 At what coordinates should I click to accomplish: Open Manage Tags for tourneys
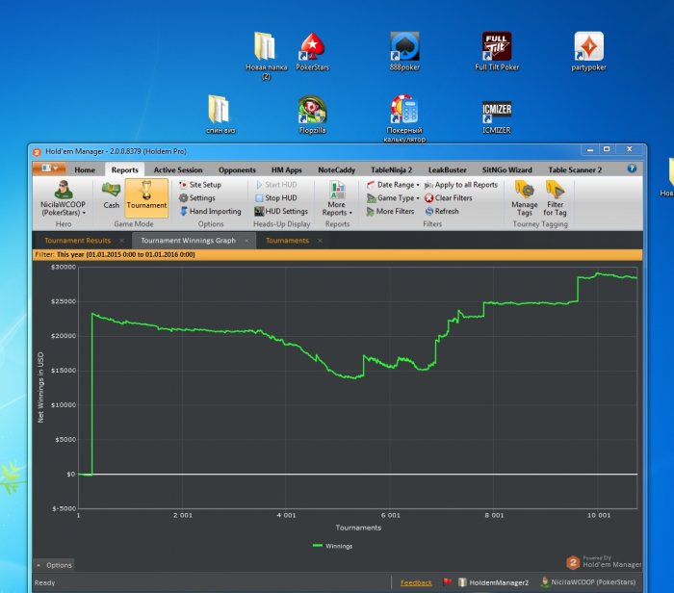(x=525, y=196)
